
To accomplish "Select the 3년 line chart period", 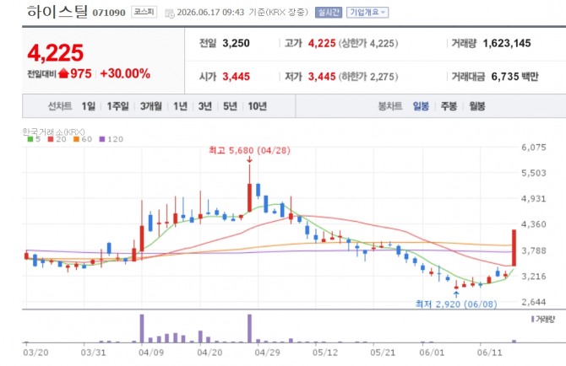I will point(205,106).
